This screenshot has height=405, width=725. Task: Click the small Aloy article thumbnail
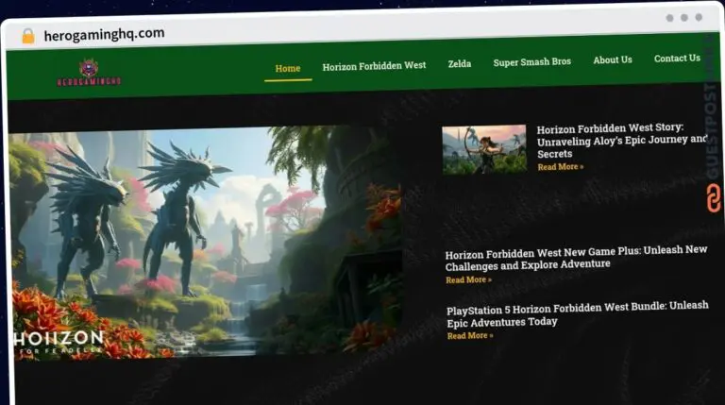pos(483,149)
